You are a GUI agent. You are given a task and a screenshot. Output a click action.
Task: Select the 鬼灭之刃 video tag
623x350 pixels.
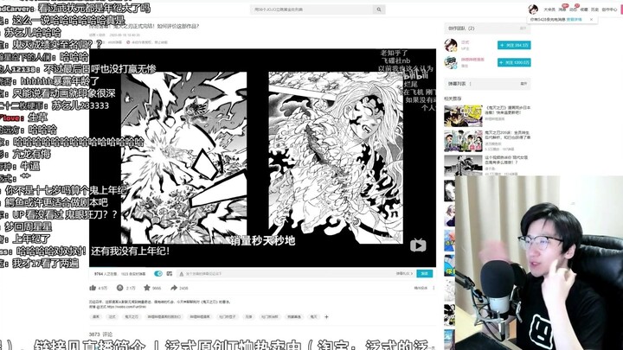(x=132, y=316)
